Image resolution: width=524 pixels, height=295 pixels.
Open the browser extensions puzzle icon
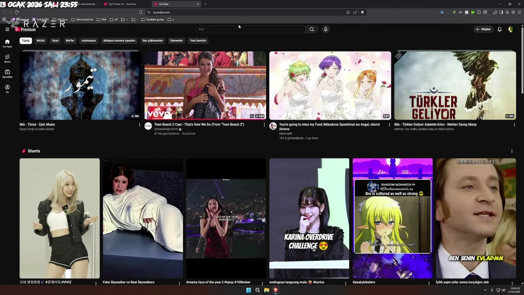479,12
